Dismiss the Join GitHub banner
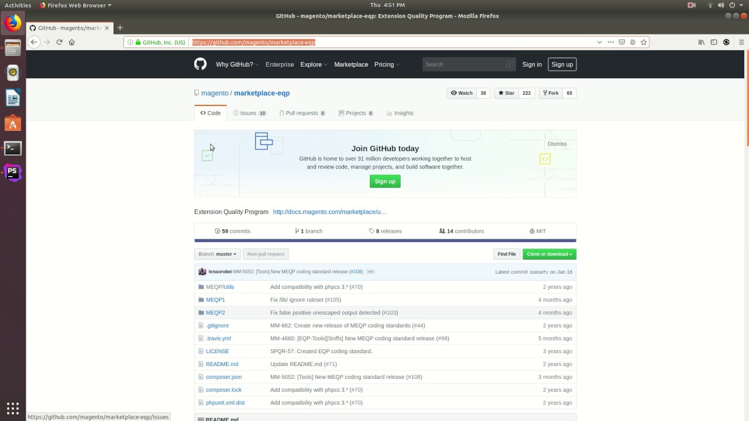Viewport: 749px width, 421px height. pos(557,144)
